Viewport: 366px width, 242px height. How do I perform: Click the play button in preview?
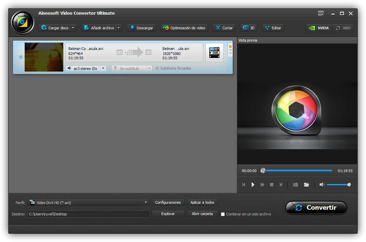tap(253, 185)
